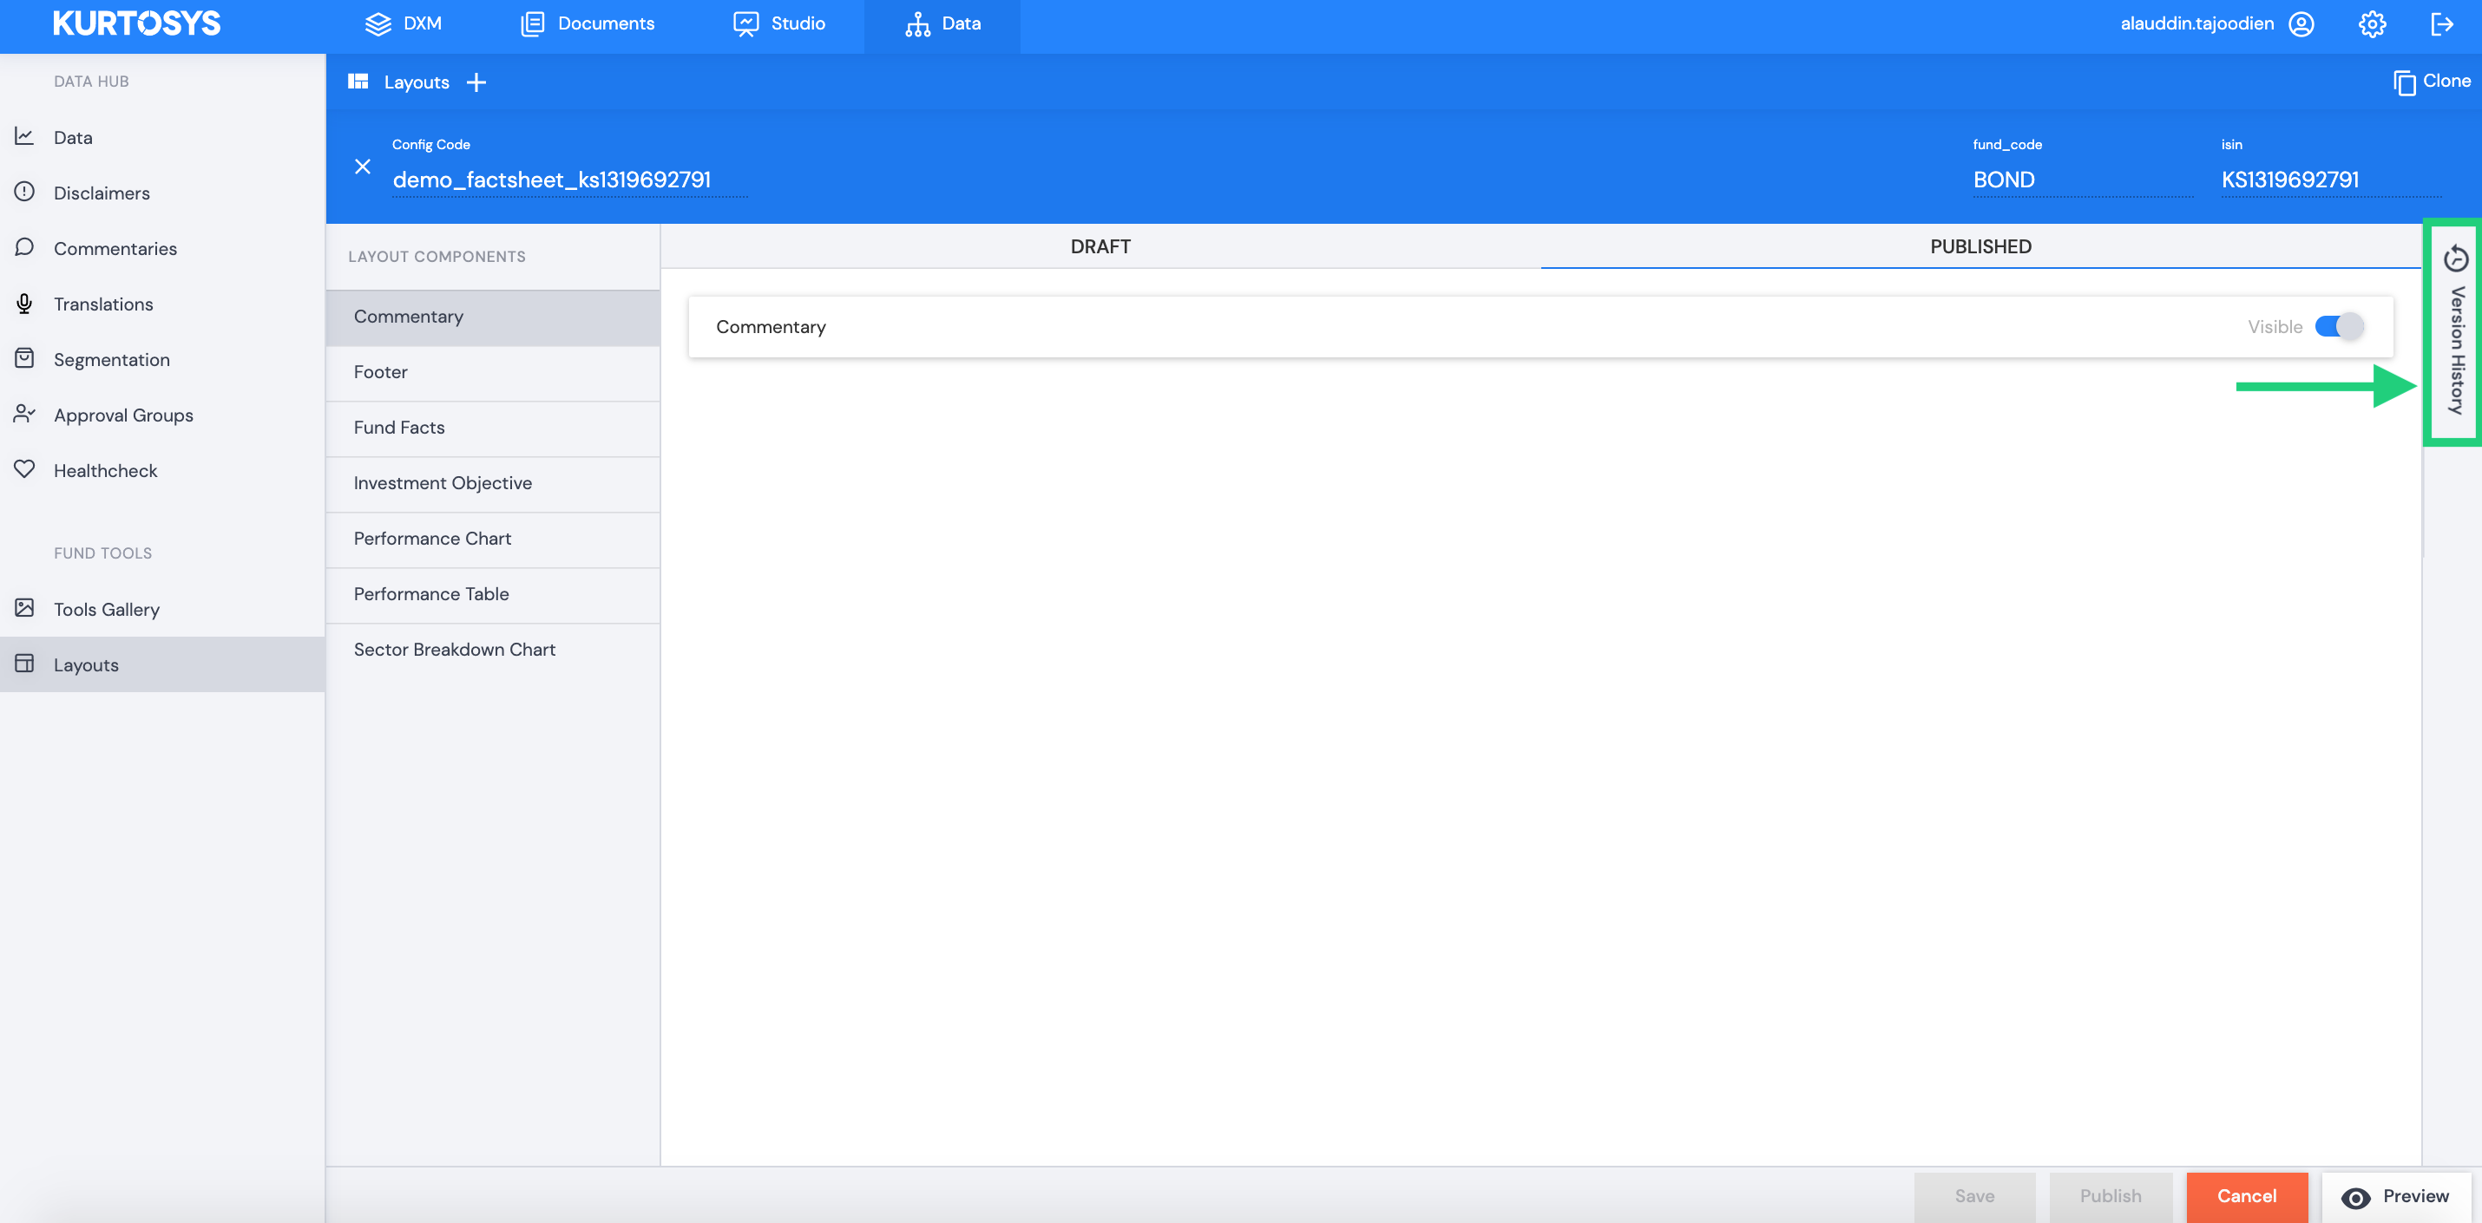2482x1223 pixels.
Task: Open the DXM menu
Action: 403,24
